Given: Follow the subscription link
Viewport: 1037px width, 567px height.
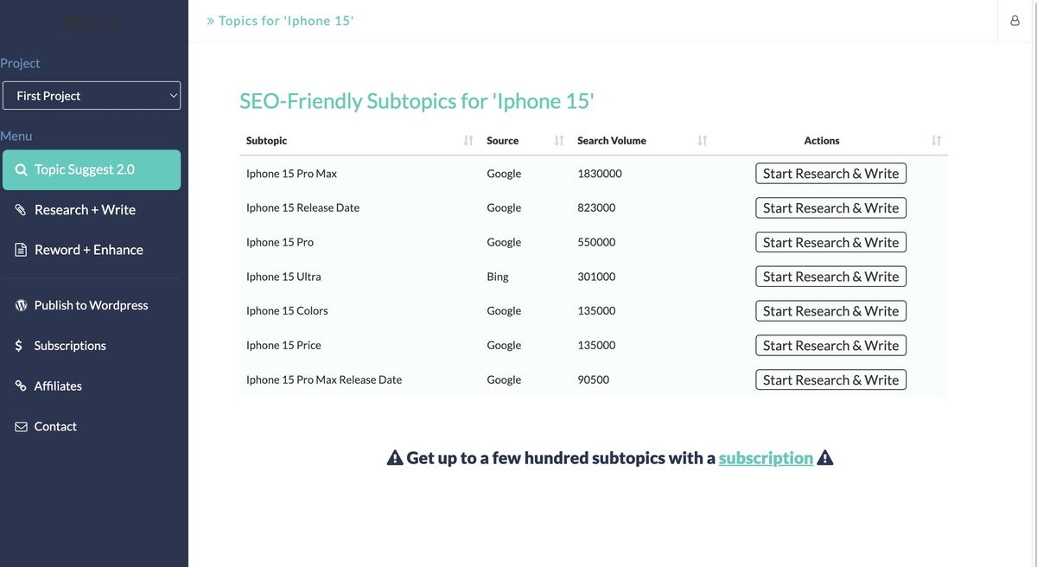Looking at the screenshot, I should click(x=766, y=458).
